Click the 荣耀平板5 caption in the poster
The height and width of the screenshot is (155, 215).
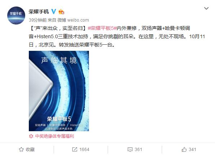pos(59,119)
